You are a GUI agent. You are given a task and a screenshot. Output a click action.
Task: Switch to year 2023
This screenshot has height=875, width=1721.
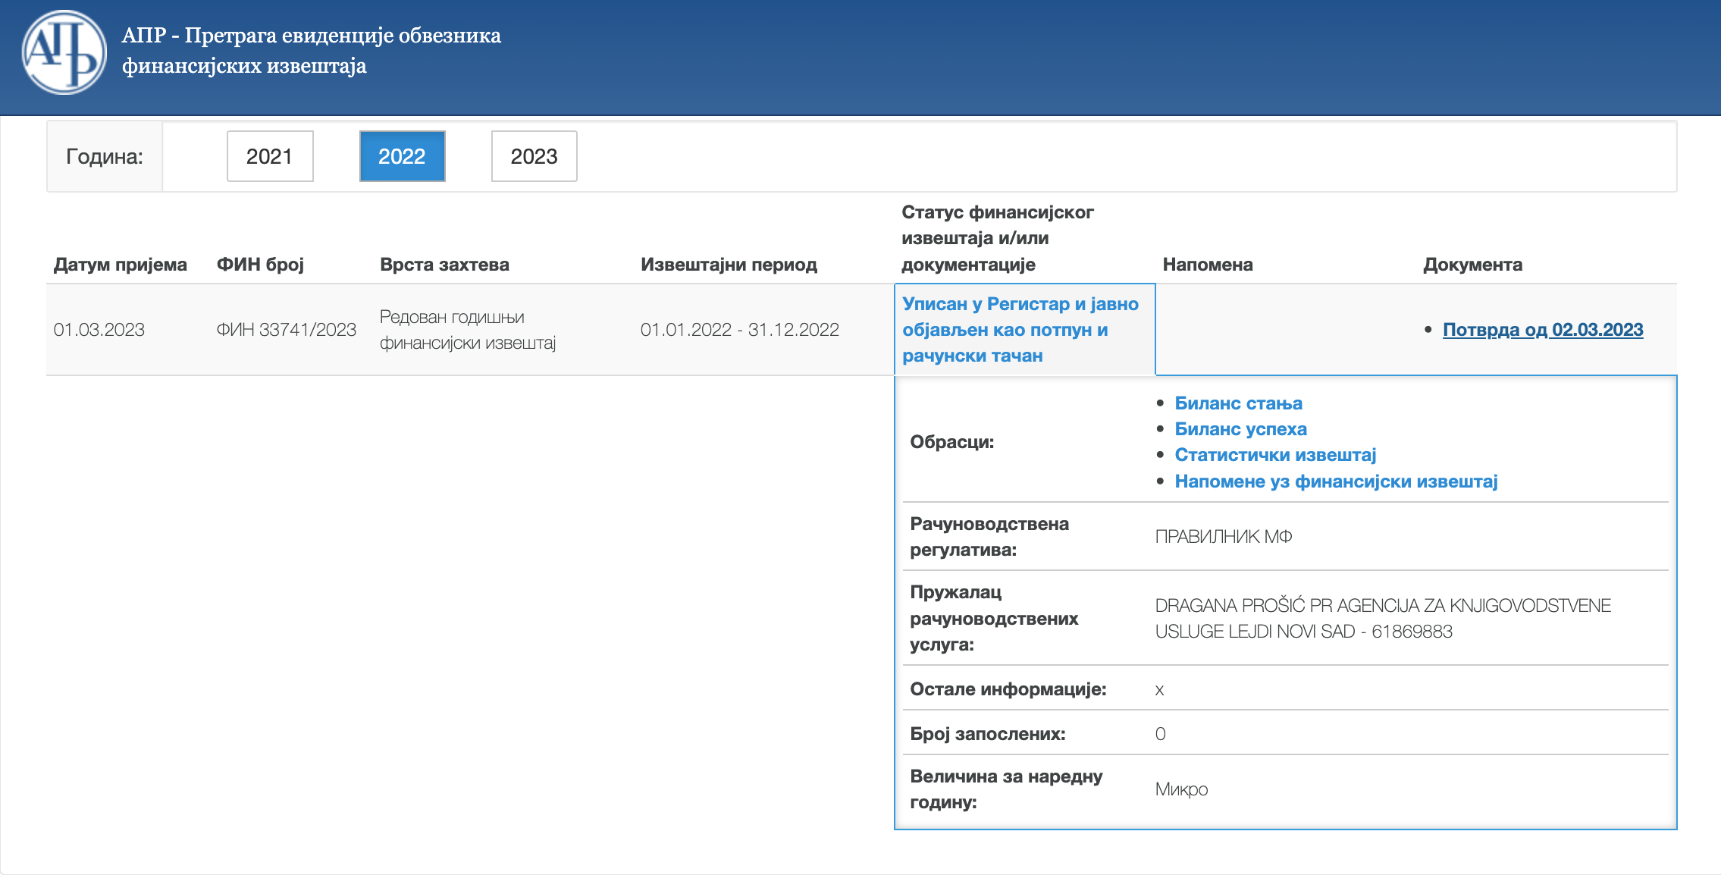pyautogui.click(x=534, y=156)
